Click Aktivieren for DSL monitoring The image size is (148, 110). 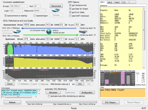(x=53, y=93)
